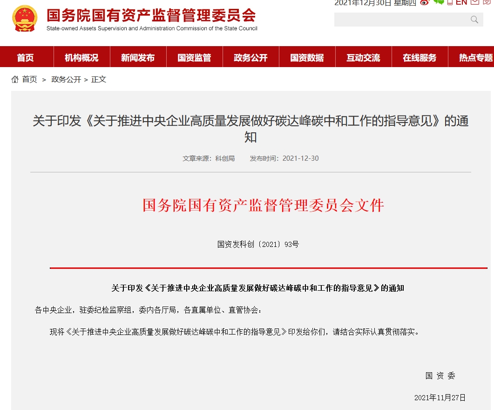Image resolution: width=494 pixels, height=410 pixels.
Task: Open the Weibo icon link
Action: [424, 2]
